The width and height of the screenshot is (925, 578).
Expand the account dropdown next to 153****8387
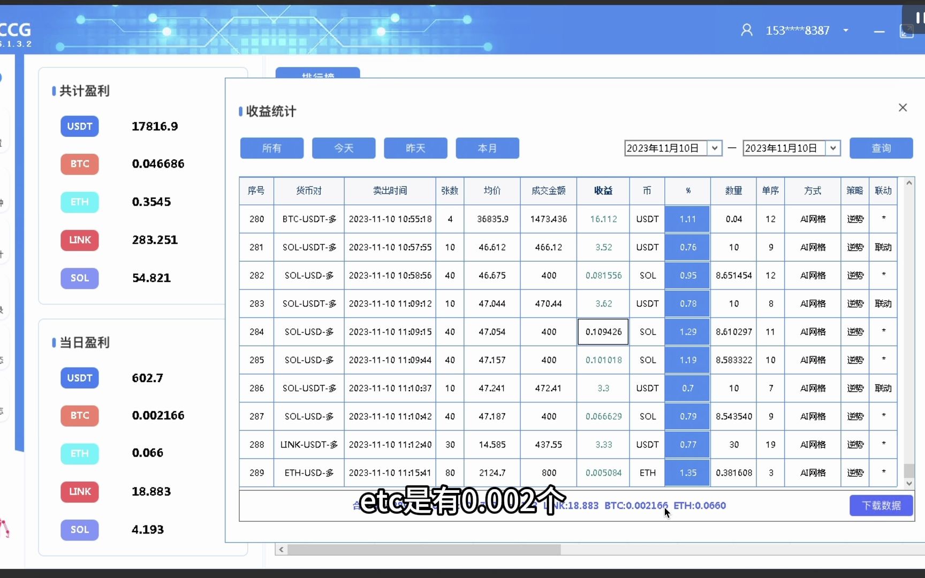(846, 31)
